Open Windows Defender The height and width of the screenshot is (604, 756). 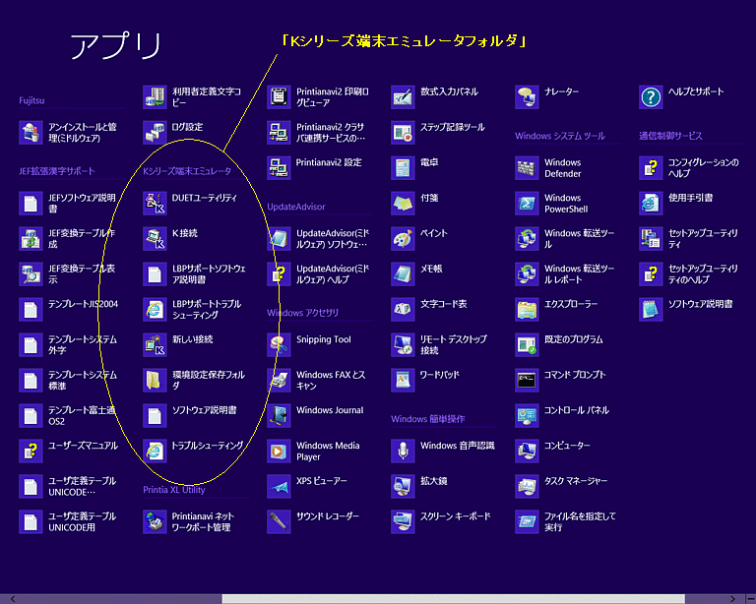coord(527,167)
